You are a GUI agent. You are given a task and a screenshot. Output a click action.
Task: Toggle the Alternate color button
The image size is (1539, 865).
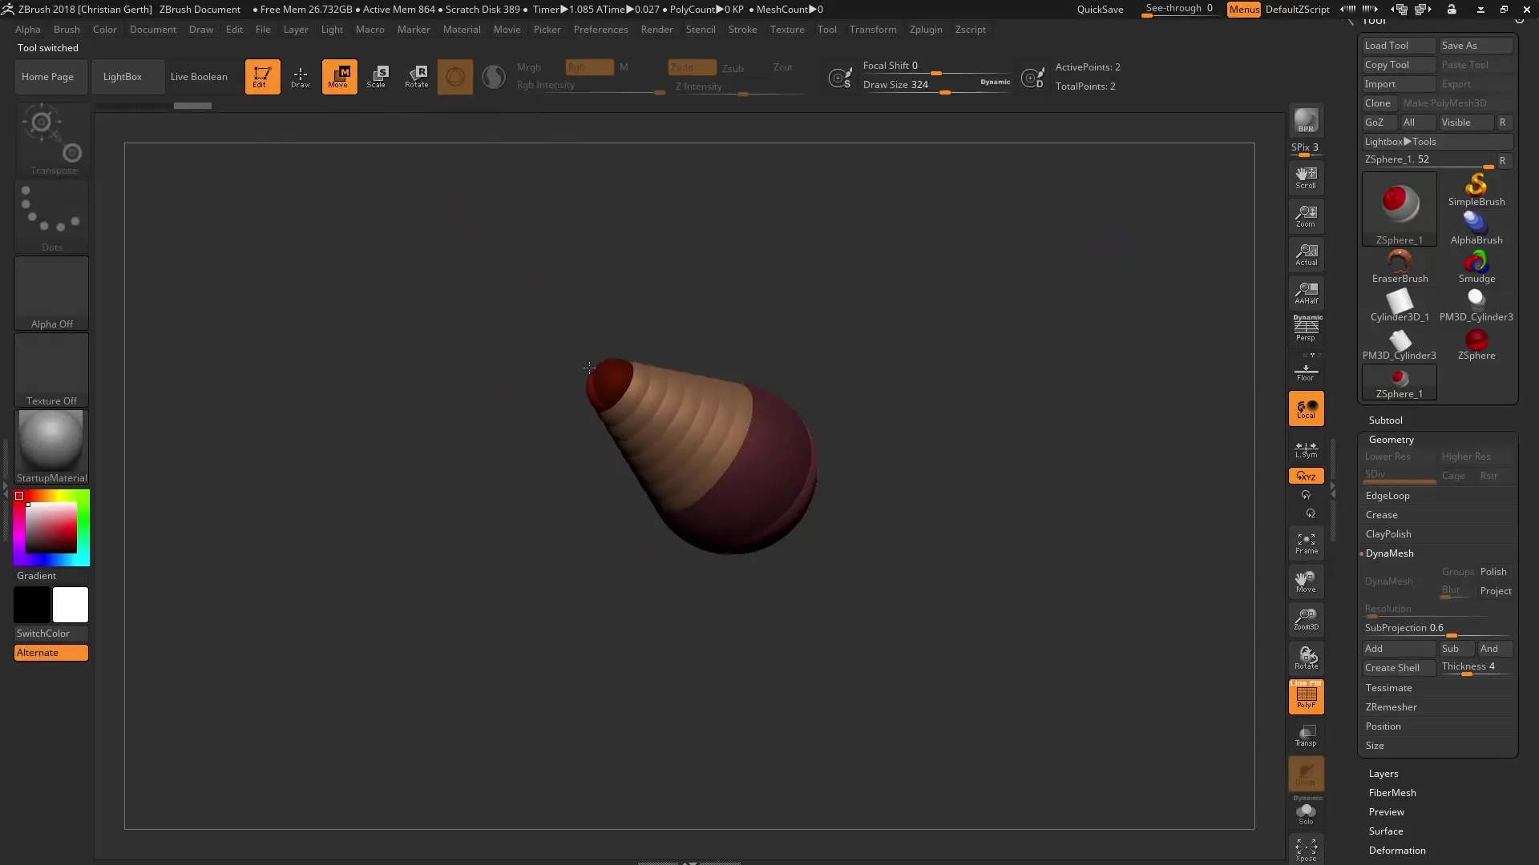[x=51, y=653]
